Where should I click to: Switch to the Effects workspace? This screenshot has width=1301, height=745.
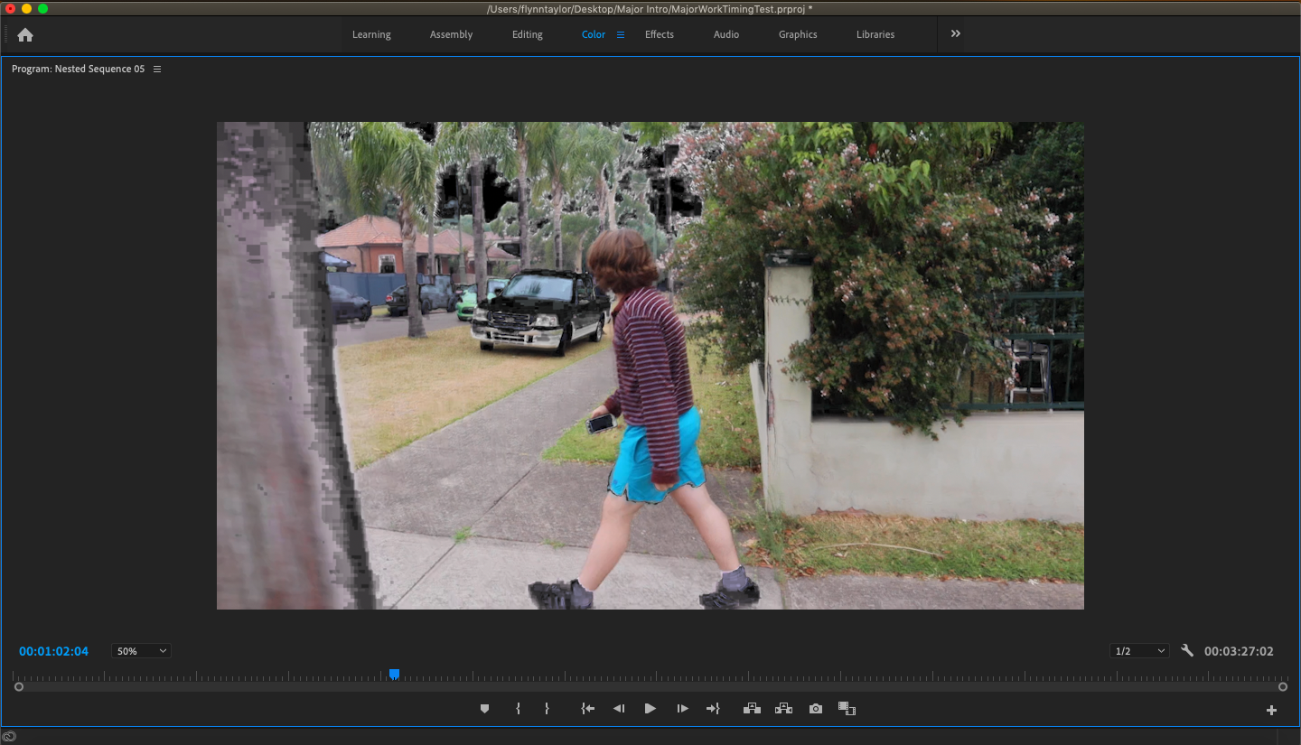pyautogui.click(x=659, y=34)
